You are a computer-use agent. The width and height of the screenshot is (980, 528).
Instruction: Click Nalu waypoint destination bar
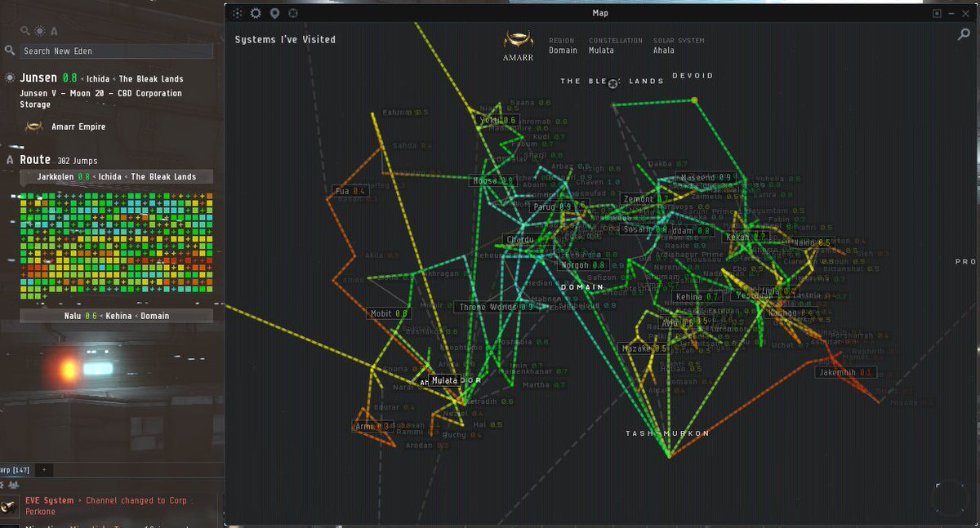click(116, 316)
